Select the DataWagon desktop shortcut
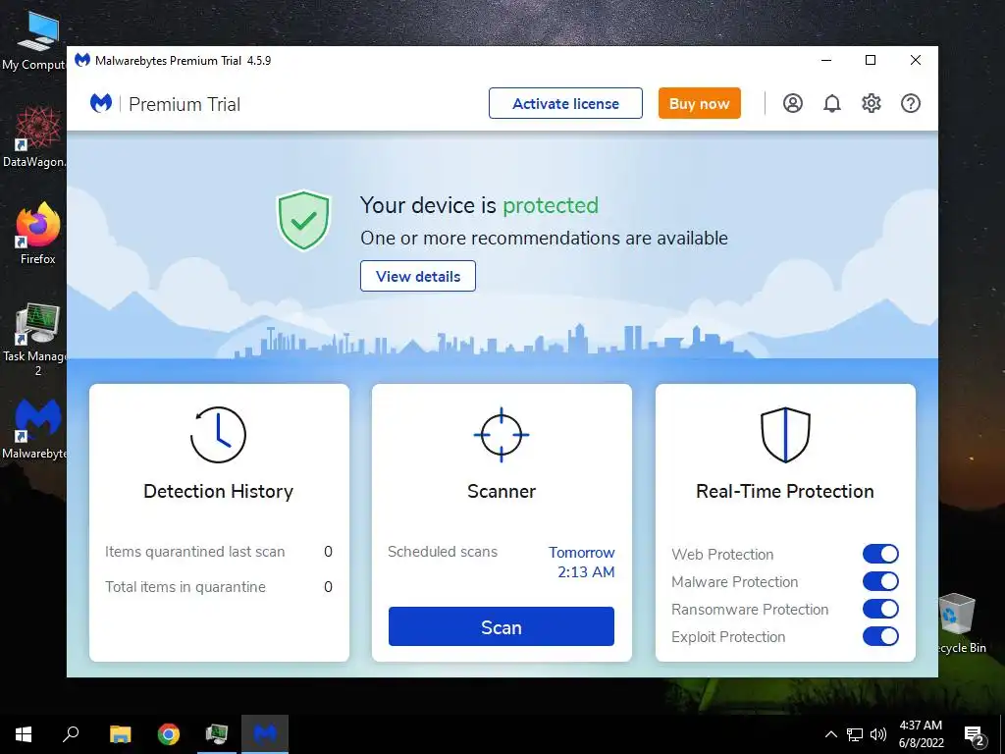Image resolution: width=1005 pixels, height=754 pixels. pos(35,137)
